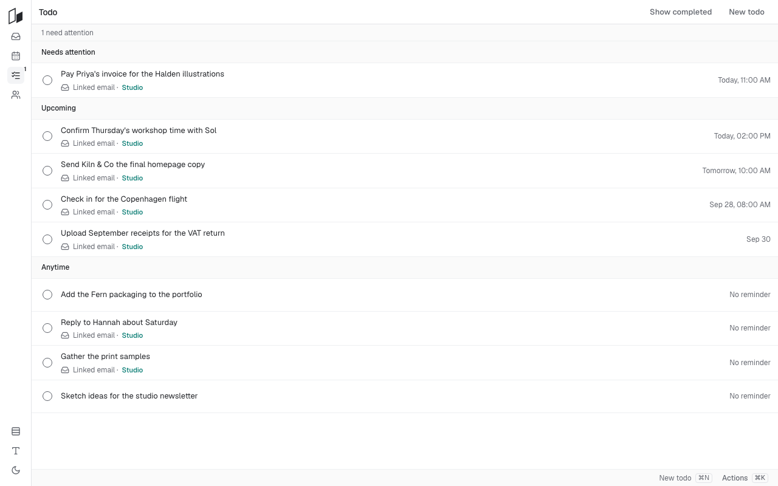Click 'No reminder' on Fern packaging row
This screenshot has width=778, height=486.
pyautogui.click(x=750, y=295)
